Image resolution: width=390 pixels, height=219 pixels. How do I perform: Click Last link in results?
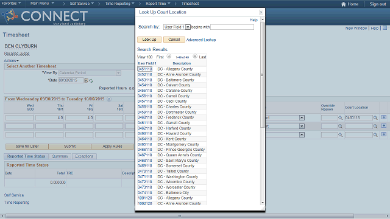(202, 57)
